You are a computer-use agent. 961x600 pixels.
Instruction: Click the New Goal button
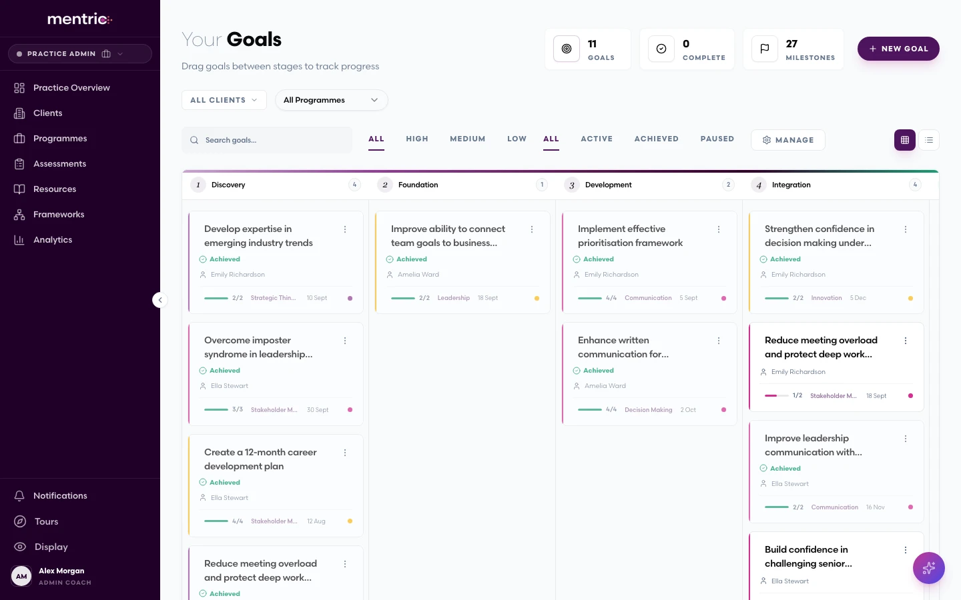click(898, 49)
